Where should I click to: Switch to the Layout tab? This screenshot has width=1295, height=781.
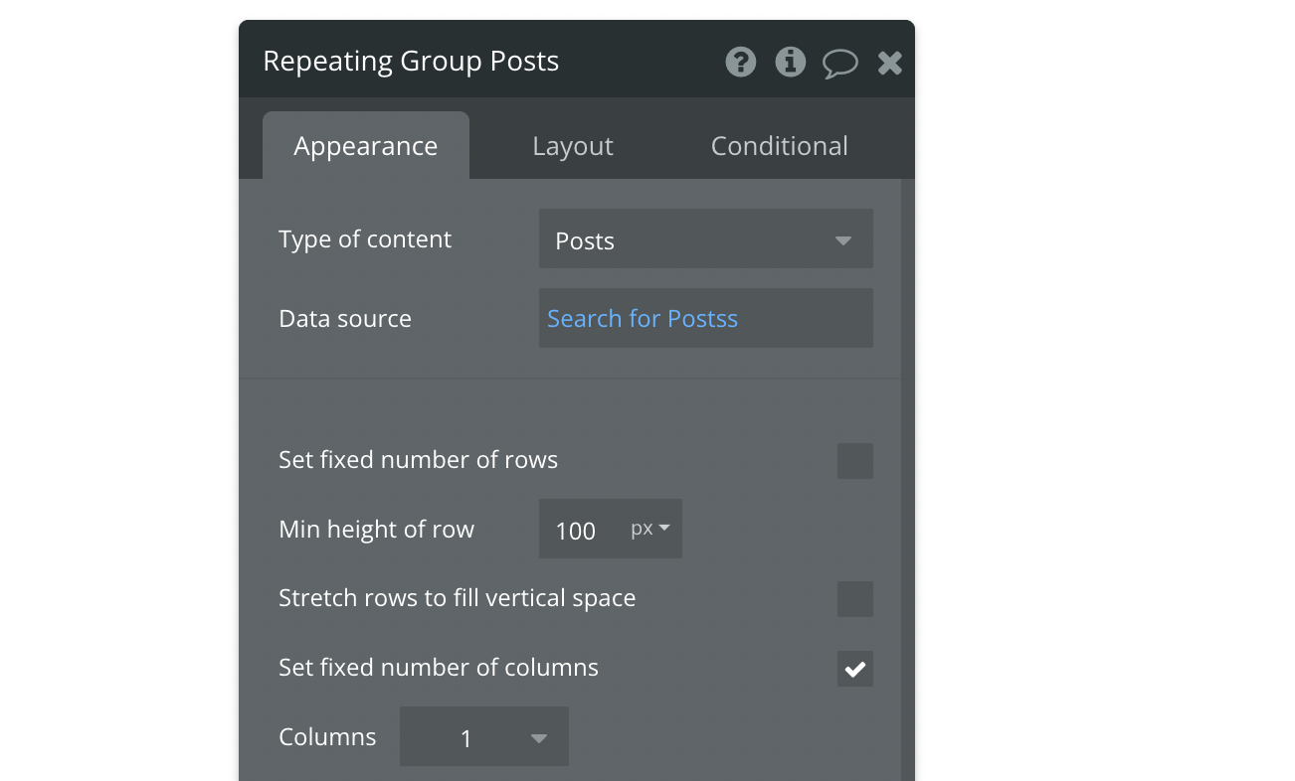[572, 146]
